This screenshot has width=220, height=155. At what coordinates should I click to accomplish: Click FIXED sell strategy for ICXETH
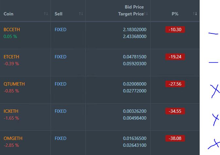pos(61,111)
